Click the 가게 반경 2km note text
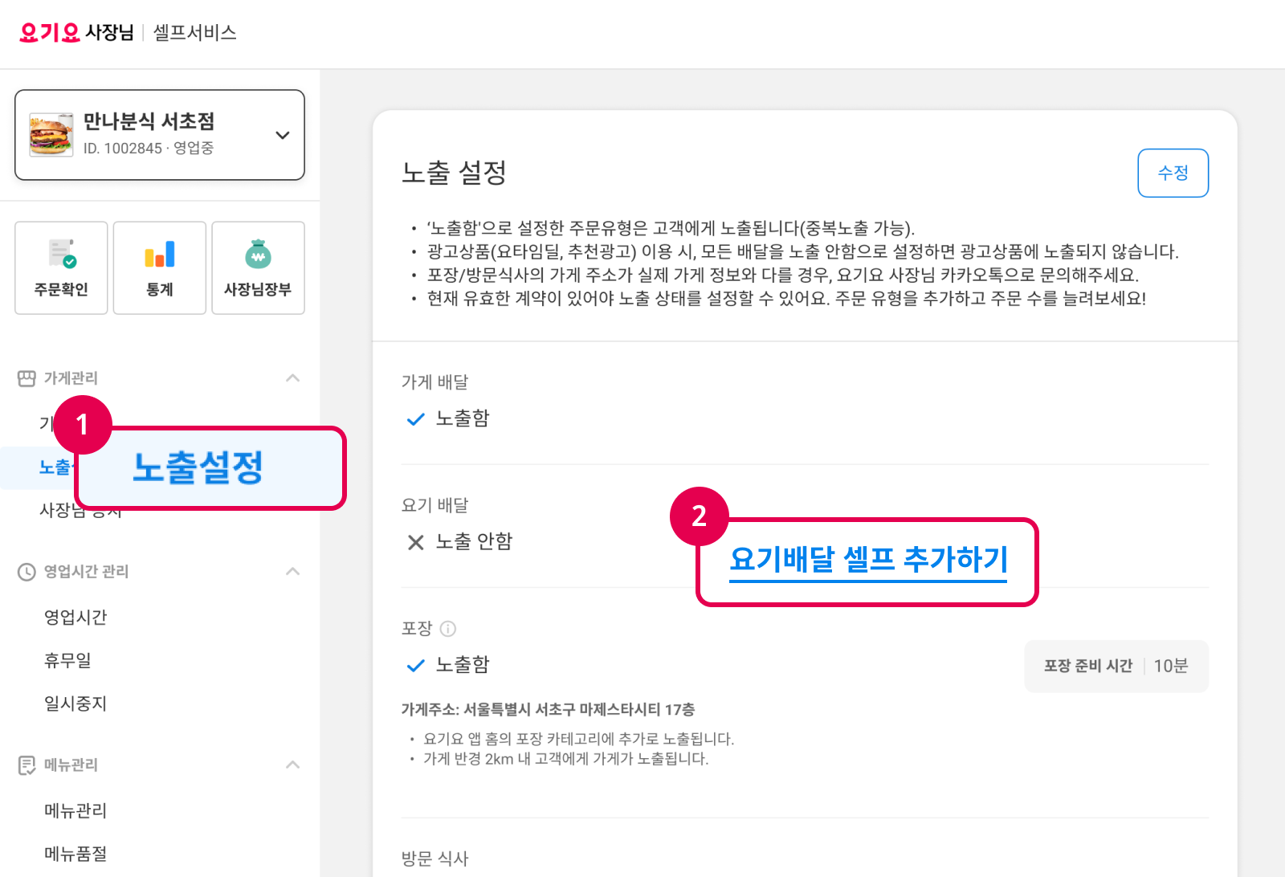This screenshot has width=1285, height=877. tap(565, 759)
